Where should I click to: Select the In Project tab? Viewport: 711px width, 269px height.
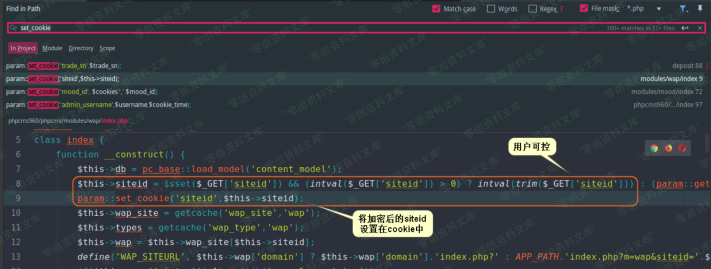click(23, 48)
